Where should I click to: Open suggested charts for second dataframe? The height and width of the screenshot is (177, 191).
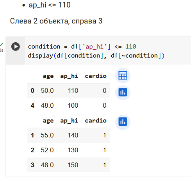click(x=123, y=122)
